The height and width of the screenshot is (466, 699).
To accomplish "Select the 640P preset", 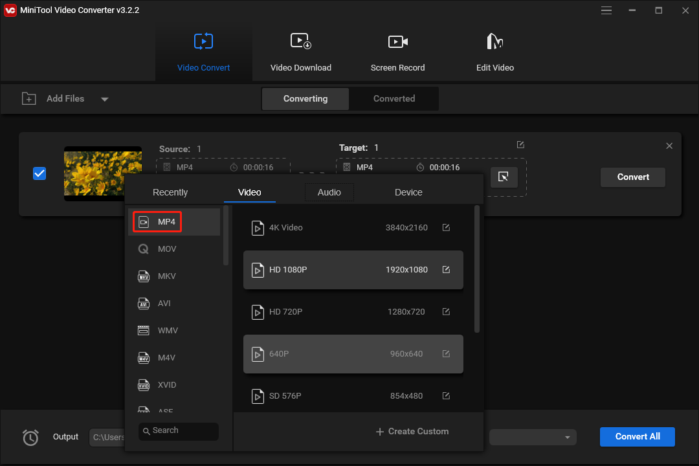I will (353, 354).
